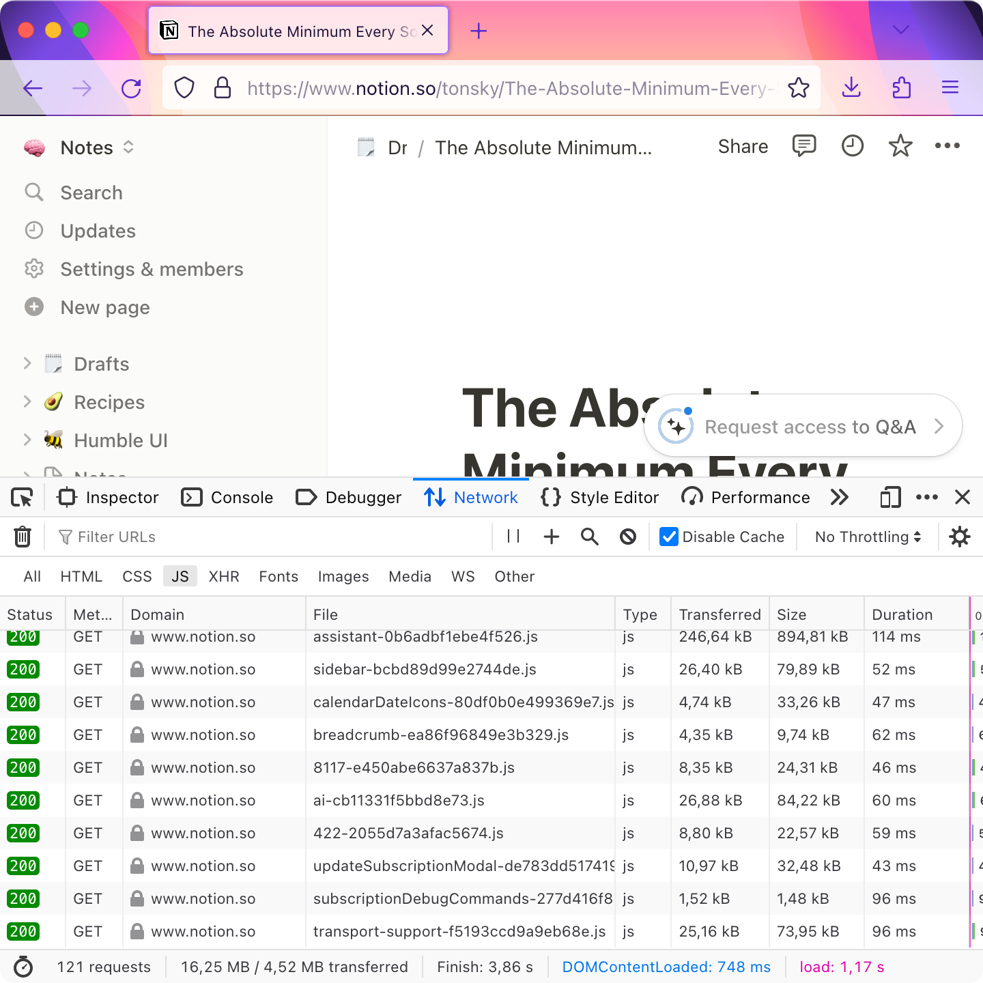Open Notion page comments icon
The width and height of the screenshot is (983, 983).
804,146
